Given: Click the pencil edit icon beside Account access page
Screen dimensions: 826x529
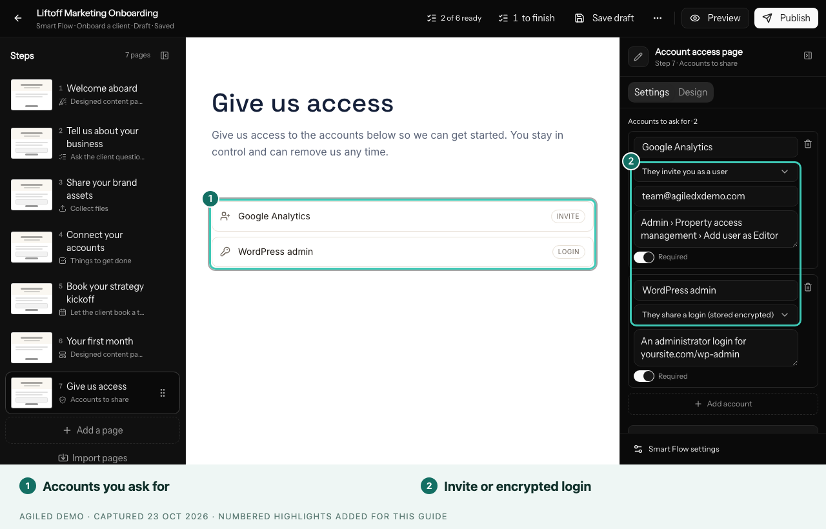Looking at the screenshot, I should [638, 57].
